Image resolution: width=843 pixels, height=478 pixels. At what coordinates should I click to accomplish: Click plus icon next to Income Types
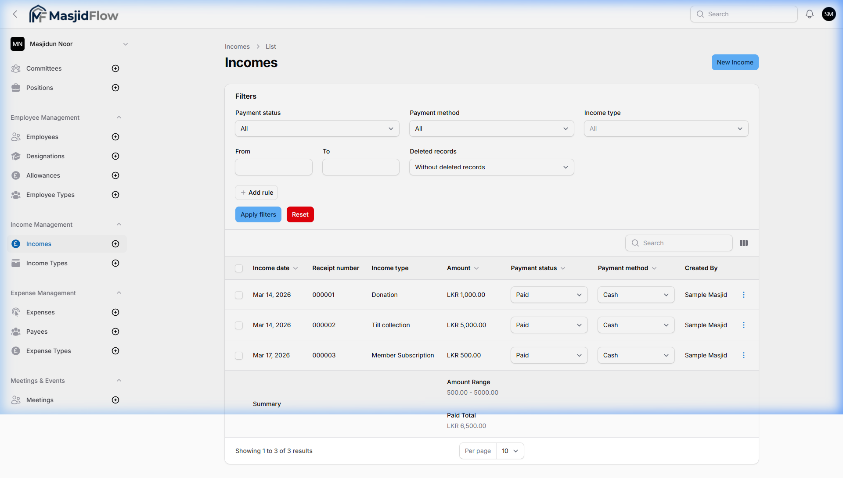pos(115,263)
